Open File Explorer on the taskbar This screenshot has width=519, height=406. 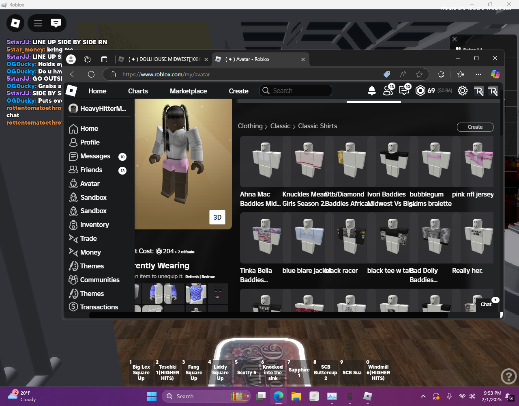(296, 396)
